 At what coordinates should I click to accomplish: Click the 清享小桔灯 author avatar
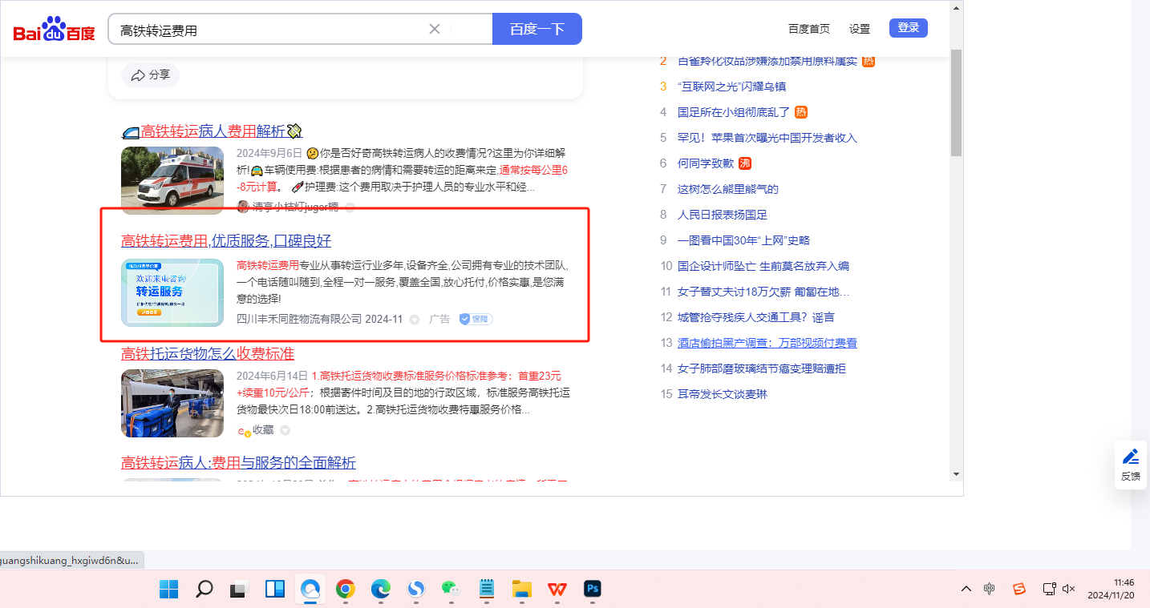(x=244, y=207)
